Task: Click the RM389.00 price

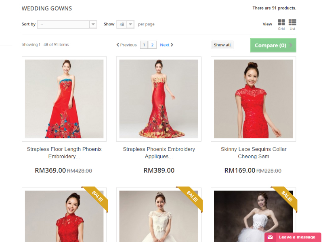Action: click(159, 170)
